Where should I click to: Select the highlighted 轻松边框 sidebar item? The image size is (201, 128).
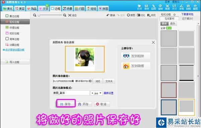[x=15, y=22]
